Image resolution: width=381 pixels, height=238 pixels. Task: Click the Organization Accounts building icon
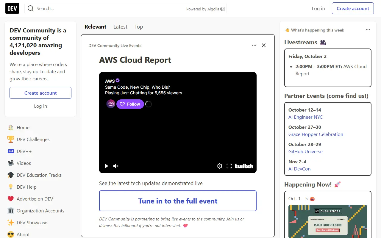11,211
